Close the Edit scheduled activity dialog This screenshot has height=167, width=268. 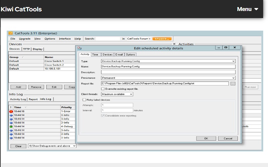[235, 47]
